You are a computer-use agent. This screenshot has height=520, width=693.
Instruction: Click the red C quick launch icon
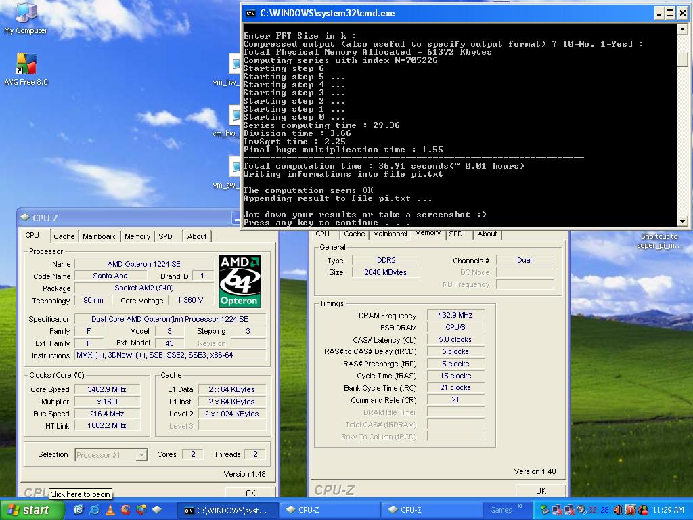coord(125,510)
